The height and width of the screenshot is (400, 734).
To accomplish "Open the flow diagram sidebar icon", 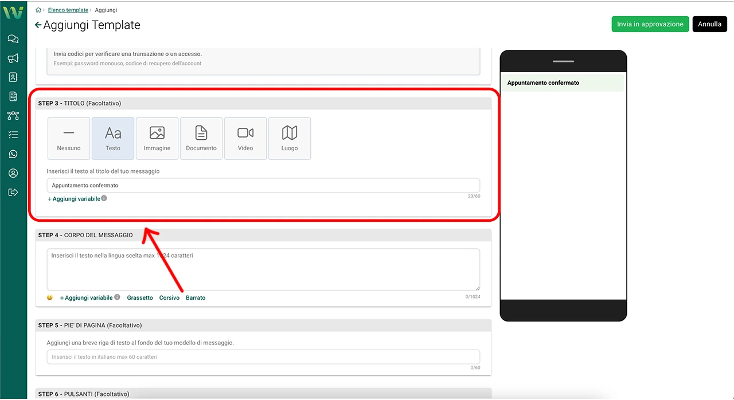I will click(13, 116).
